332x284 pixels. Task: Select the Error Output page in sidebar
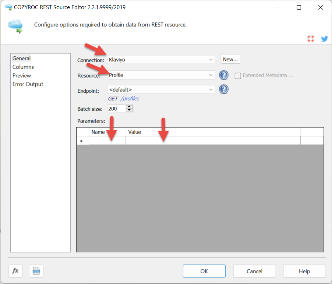click(x=28, y=84)
